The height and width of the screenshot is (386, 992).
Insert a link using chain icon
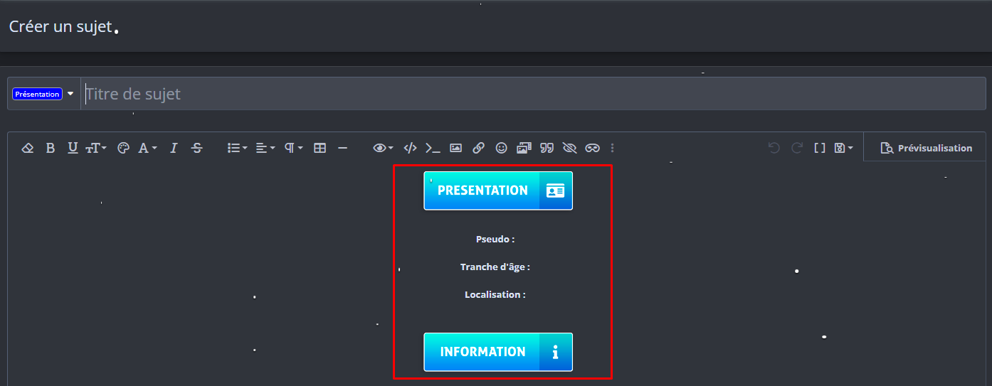[x=478, y=148]
